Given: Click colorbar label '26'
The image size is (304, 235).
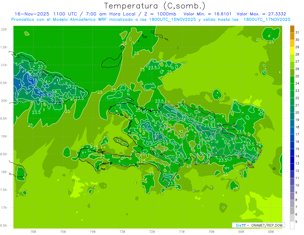Looking at the screenshot, I should 297,69.
